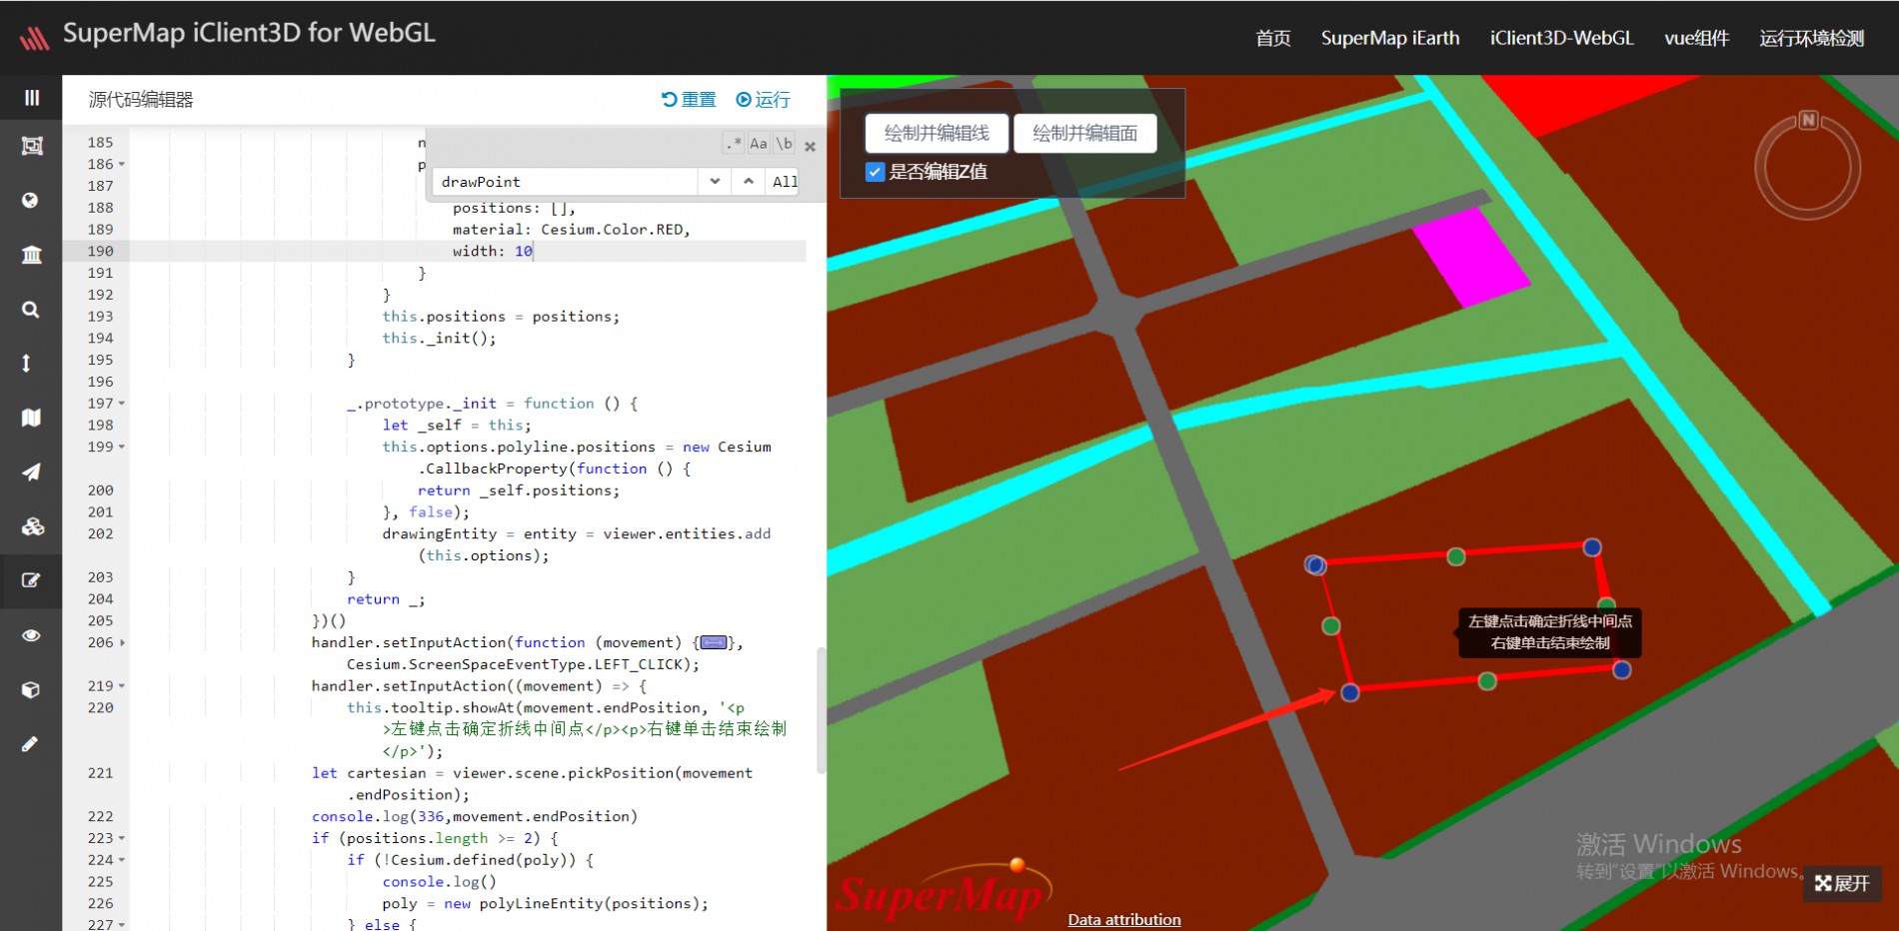
Task: Collapse code fold at line 219
Action: pyautogui.click(x=122, y=686)
